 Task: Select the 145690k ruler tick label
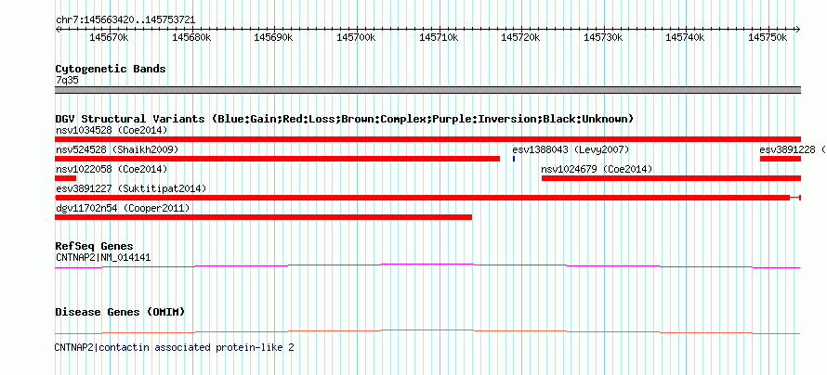[274, 37]
